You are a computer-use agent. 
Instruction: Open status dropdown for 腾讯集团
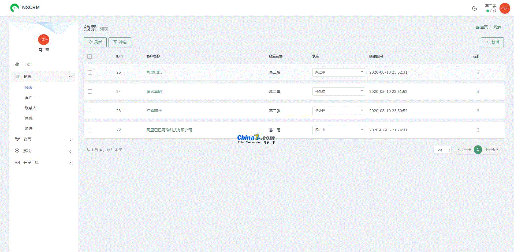coord(338,91)
